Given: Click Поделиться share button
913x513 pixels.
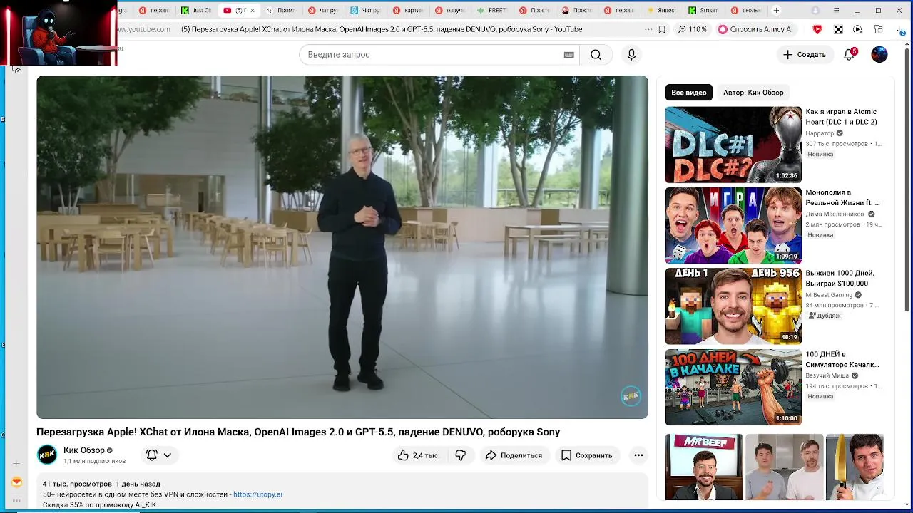Looking at the screenshot, I should coord(514,455).
